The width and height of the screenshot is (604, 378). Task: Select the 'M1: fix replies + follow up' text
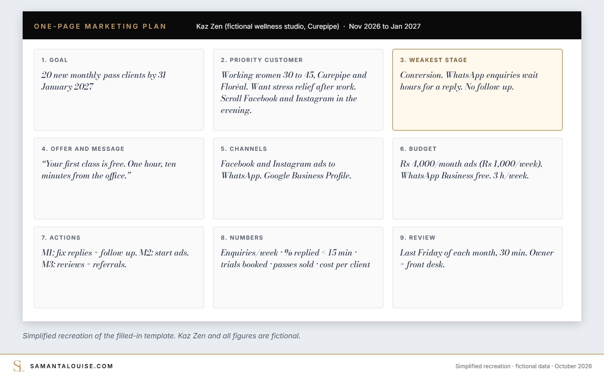click(115, 259)
